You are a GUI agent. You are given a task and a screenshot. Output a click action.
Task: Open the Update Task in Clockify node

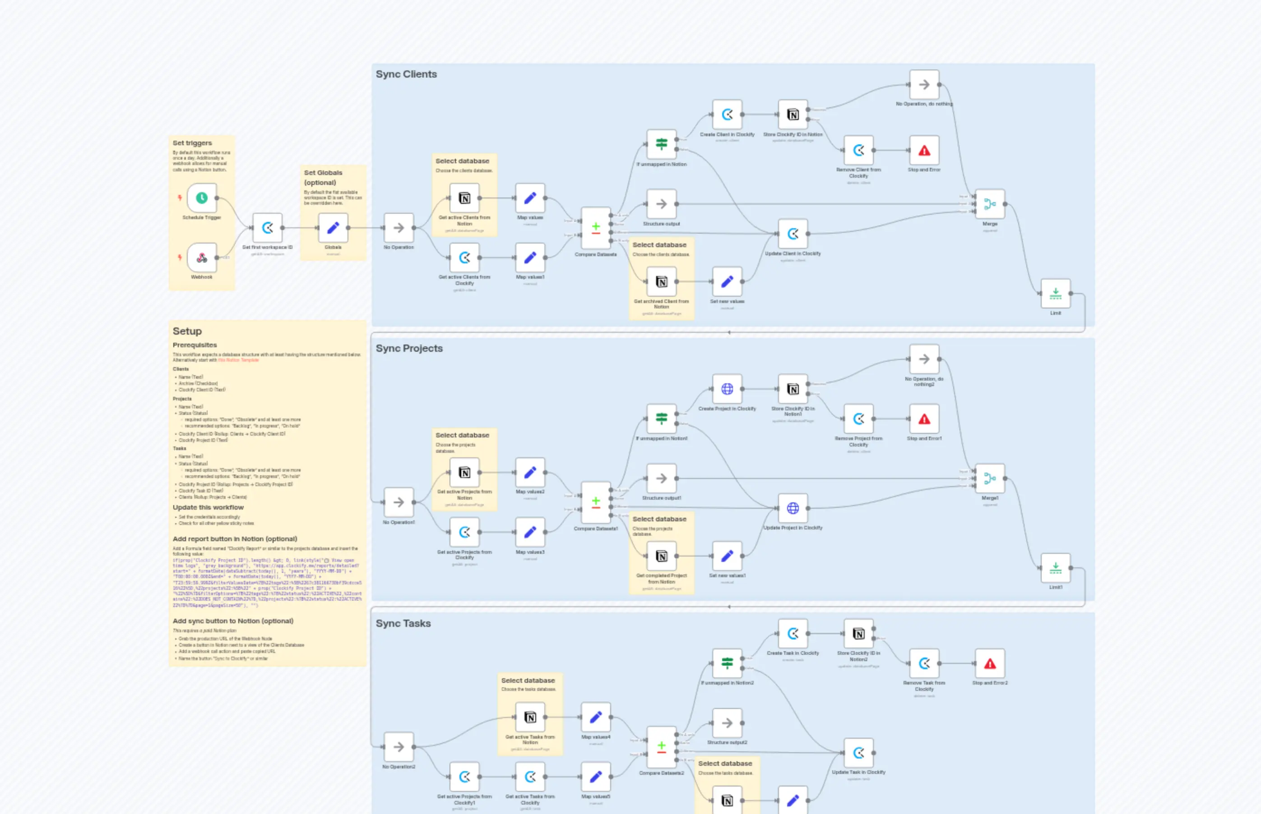tap(859, 753)
